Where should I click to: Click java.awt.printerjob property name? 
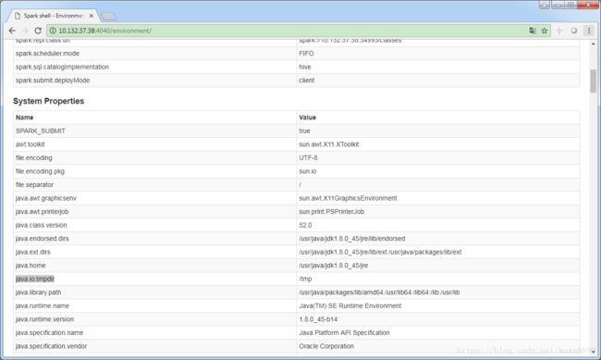click(x=42, y=212)
